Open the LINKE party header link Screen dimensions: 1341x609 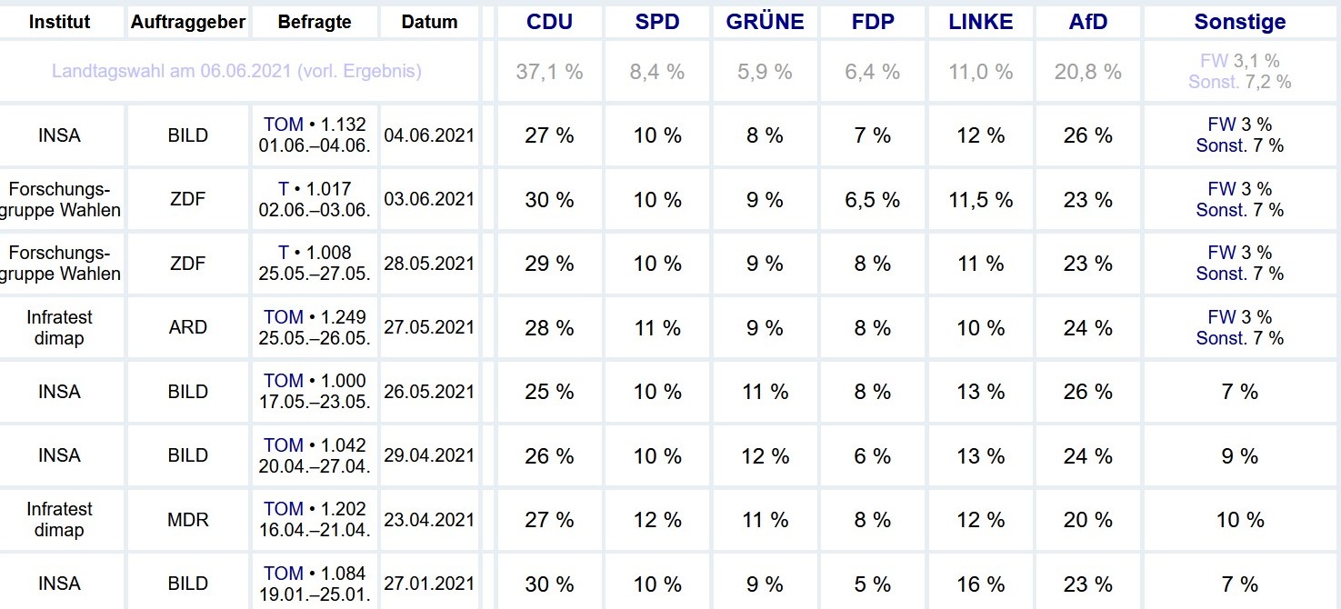pos(980,23)
